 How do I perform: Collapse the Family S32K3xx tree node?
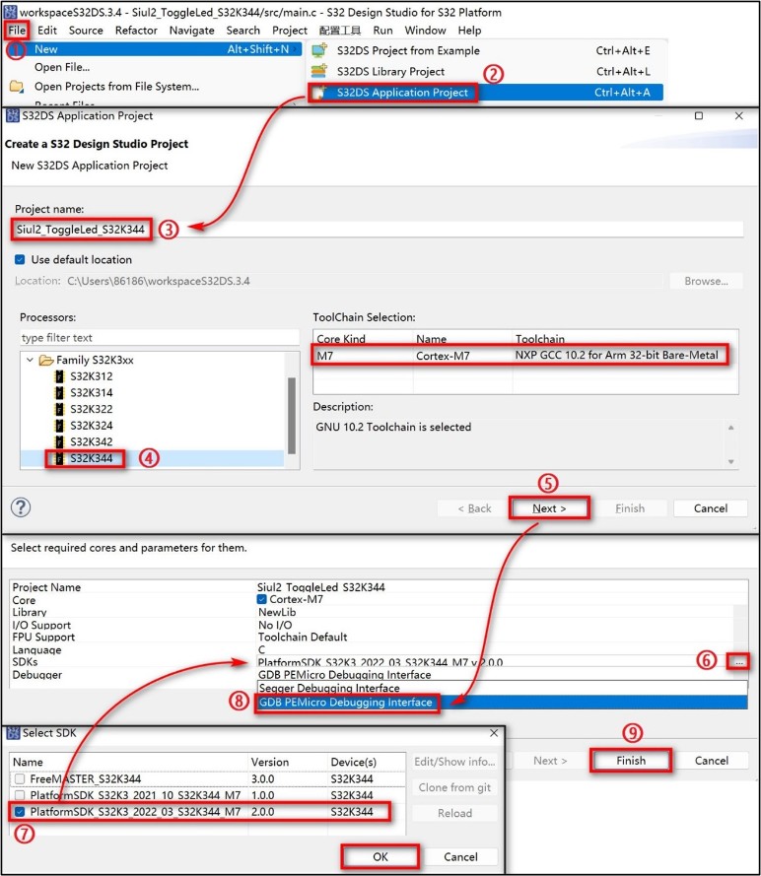click(x=31, y=360)
